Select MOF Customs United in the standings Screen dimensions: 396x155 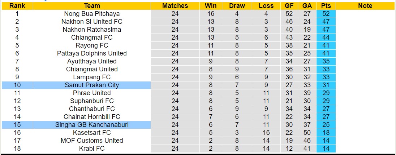pos(92,141)
